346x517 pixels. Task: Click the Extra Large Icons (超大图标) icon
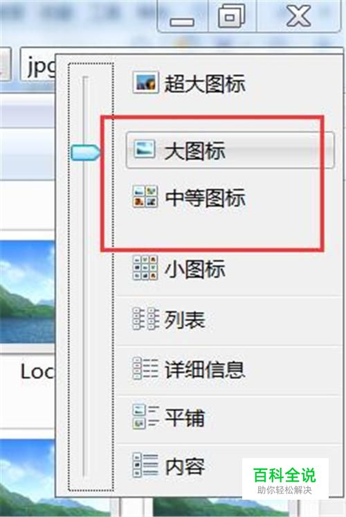click(145, 82)
